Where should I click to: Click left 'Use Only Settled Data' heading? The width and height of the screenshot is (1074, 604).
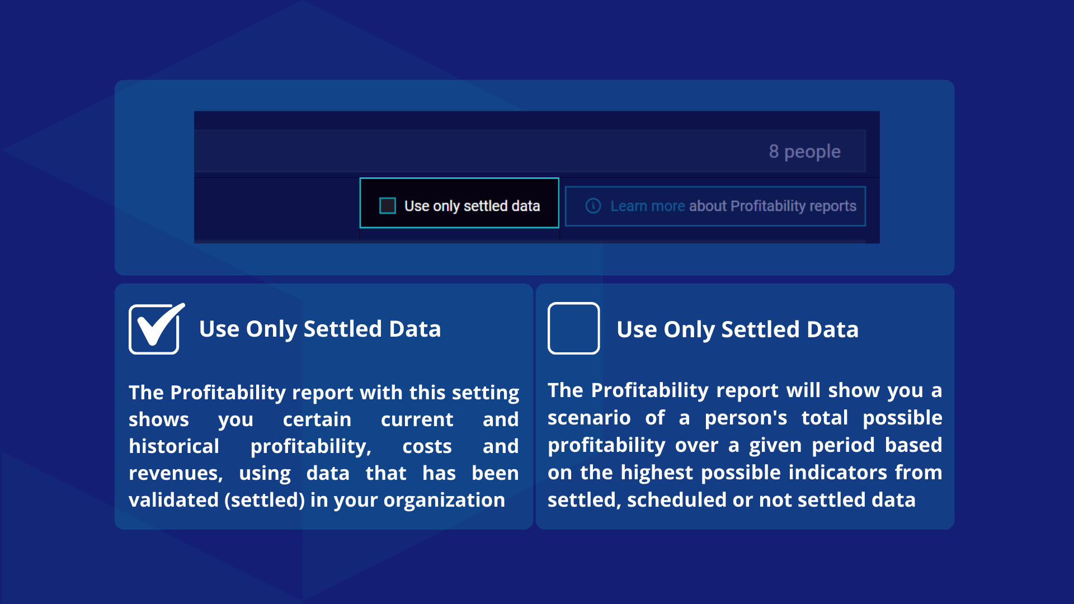(320, 329)
